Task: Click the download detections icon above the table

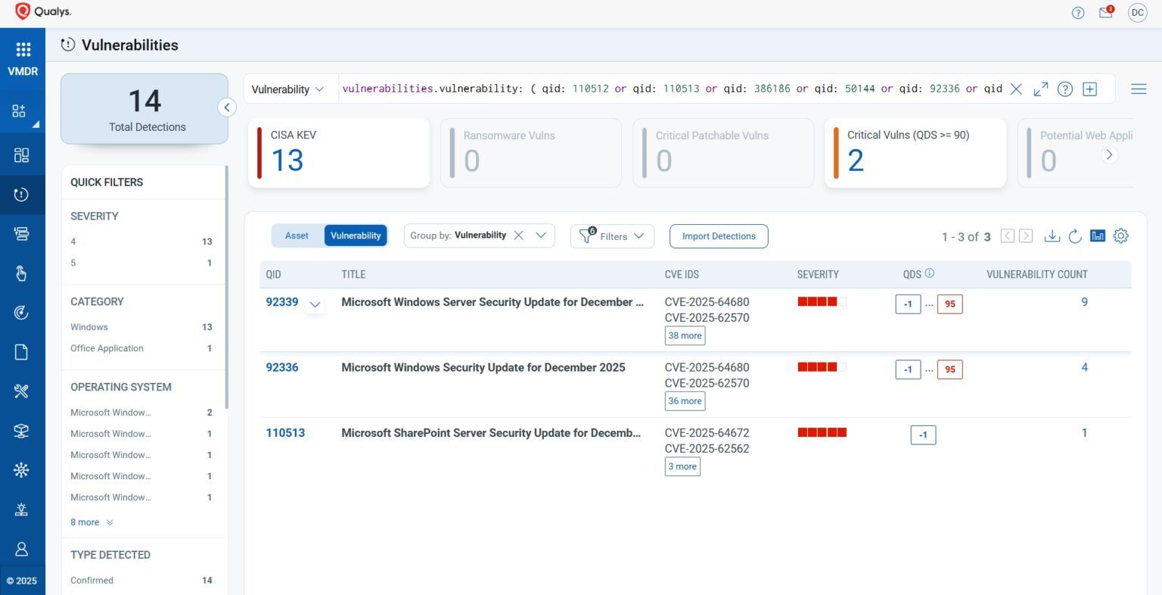Action: 1052,235
